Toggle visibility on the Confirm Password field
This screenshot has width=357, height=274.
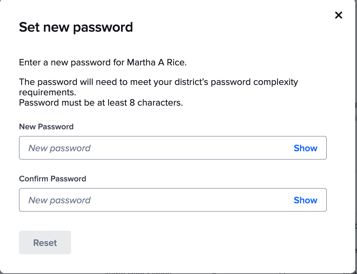click(x=305, y=200)
